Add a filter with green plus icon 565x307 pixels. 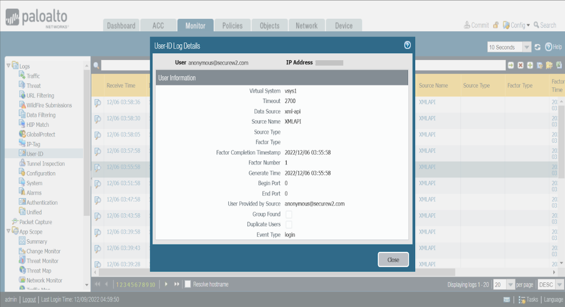coord(530,66)
